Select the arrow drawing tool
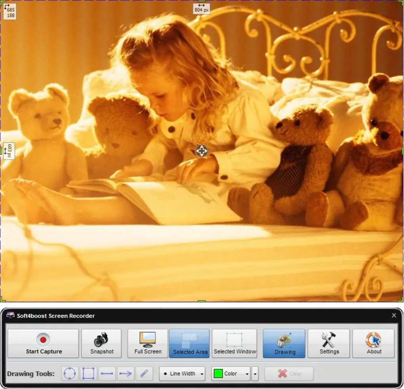Viewport: 404px width, 389px height. (126, 374)
